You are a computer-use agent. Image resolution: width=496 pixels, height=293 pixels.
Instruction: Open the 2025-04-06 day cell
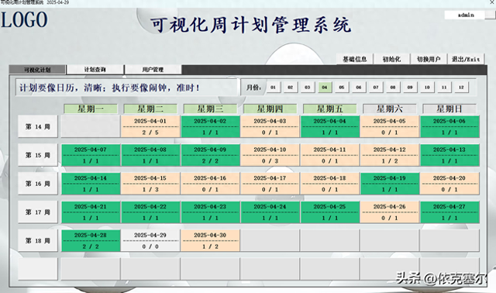pyautogui.click(x=449, y=126)
